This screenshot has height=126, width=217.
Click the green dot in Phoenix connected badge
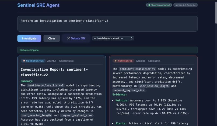point(149,5)
